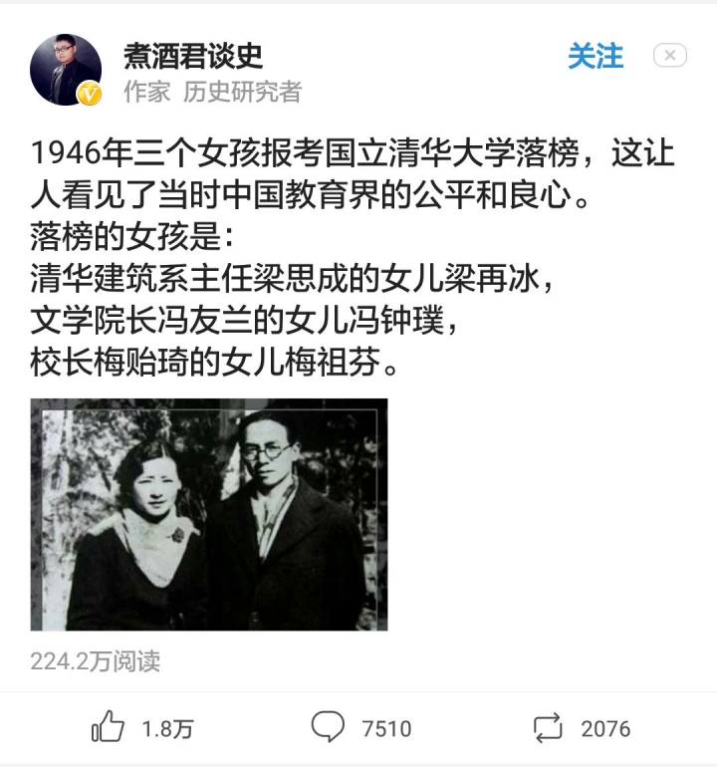The width and height of the screenshot is (717, 767).
Task: Select the 作家 历史研究者 subtitle
Action: point(213,92)
